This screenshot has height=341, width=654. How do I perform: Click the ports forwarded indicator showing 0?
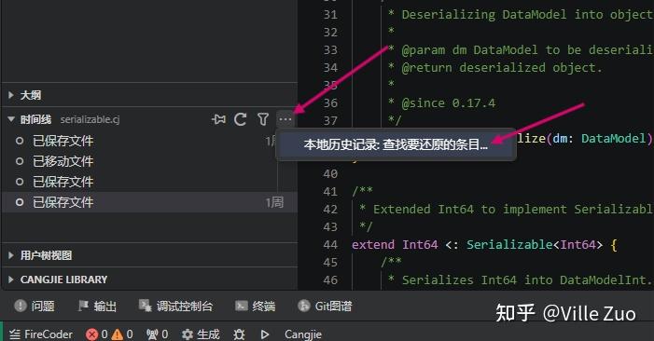158,334
